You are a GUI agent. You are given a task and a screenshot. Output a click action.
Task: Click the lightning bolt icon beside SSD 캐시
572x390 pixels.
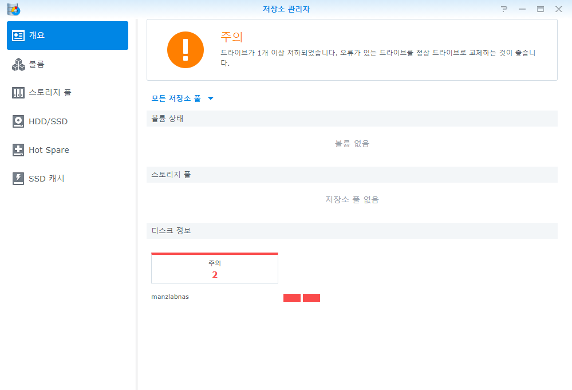[x=18, y=179]
